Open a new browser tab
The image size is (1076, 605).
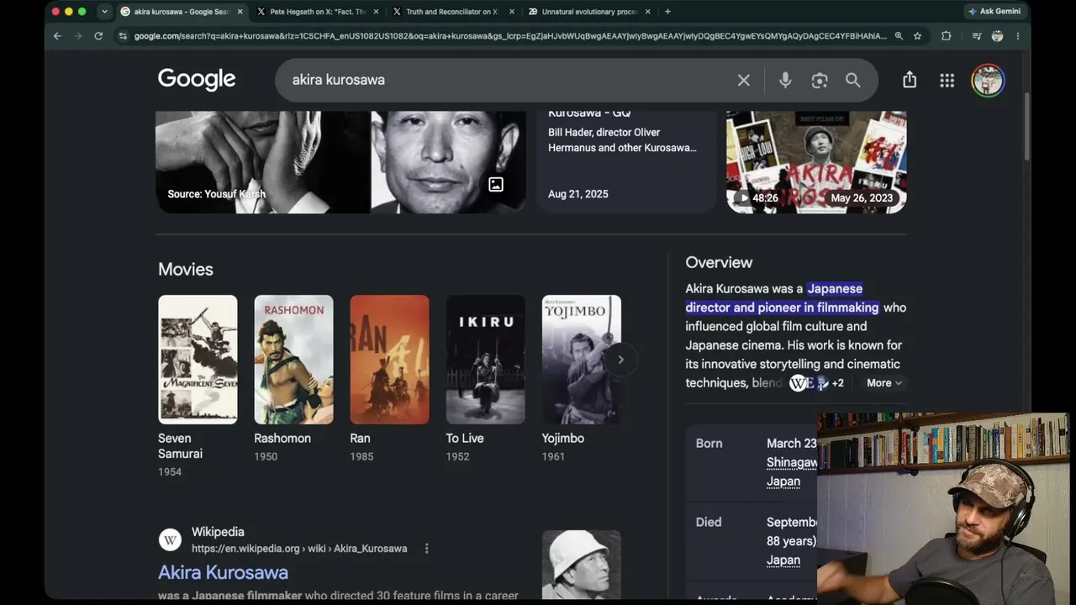coord(667,12)
